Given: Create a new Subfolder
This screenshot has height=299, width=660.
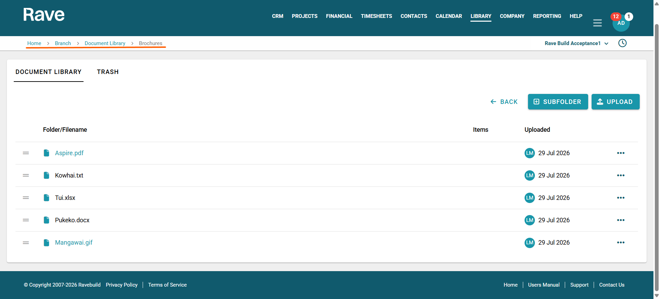Looking at the screenshot, I should coord(558,102).
